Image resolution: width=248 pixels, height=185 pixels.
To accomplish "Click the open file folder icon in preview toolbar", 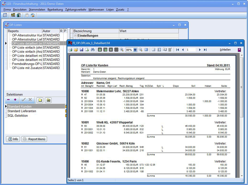I will pyautogui.click(x=76, y=50).
